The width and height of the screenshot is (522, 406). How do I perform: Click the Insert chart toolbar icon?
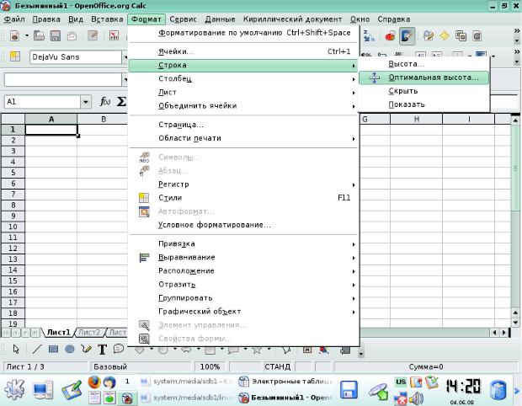click(x=390, y=35)
